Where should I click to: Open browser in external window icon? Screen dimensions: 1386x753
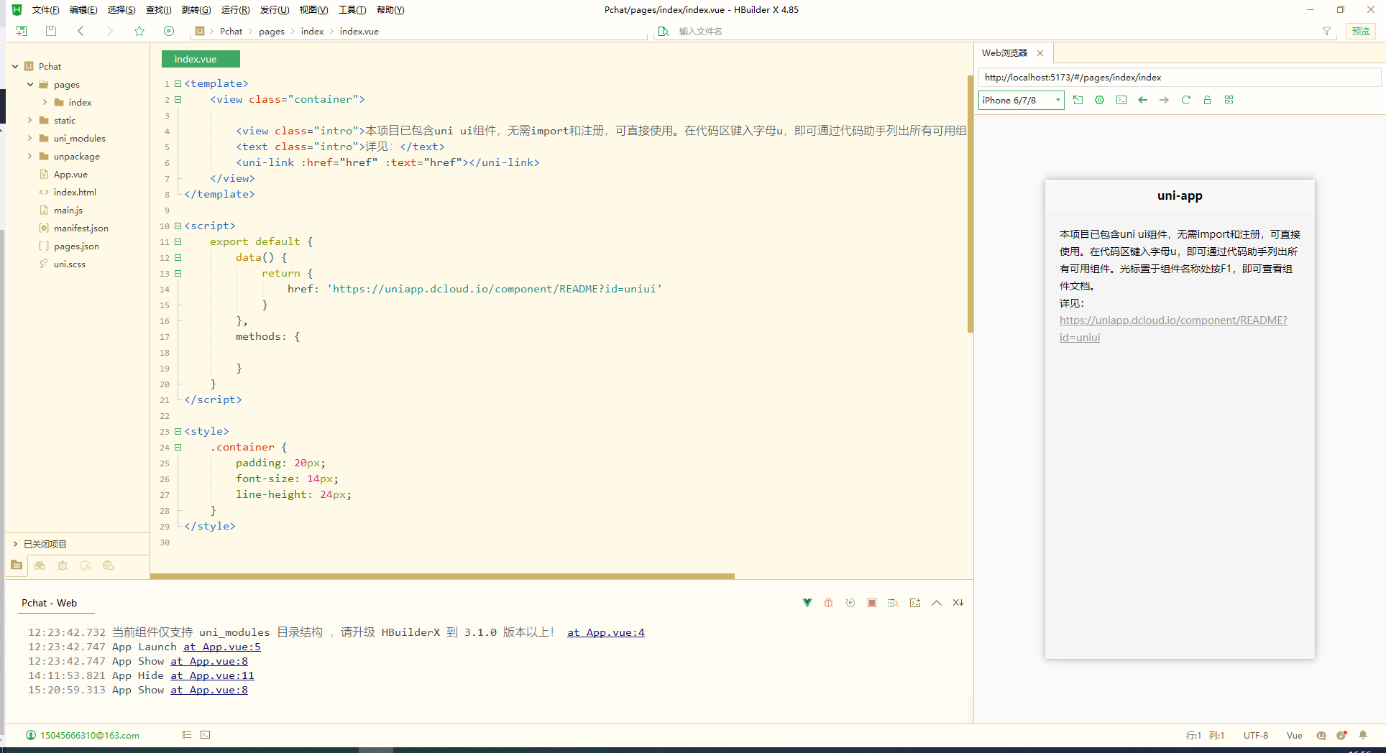click(1078, 100)
